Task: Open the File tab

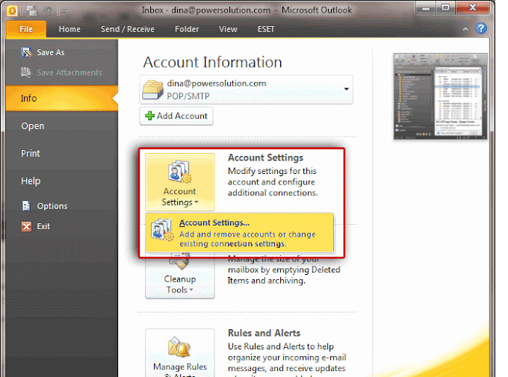Action: point(26,29)
